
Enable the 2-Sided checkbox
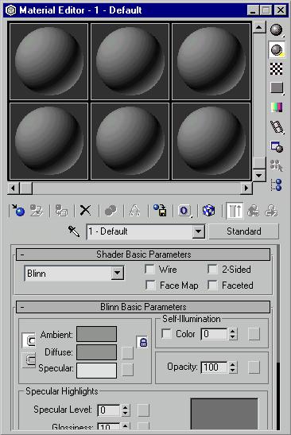click(212, 269)
